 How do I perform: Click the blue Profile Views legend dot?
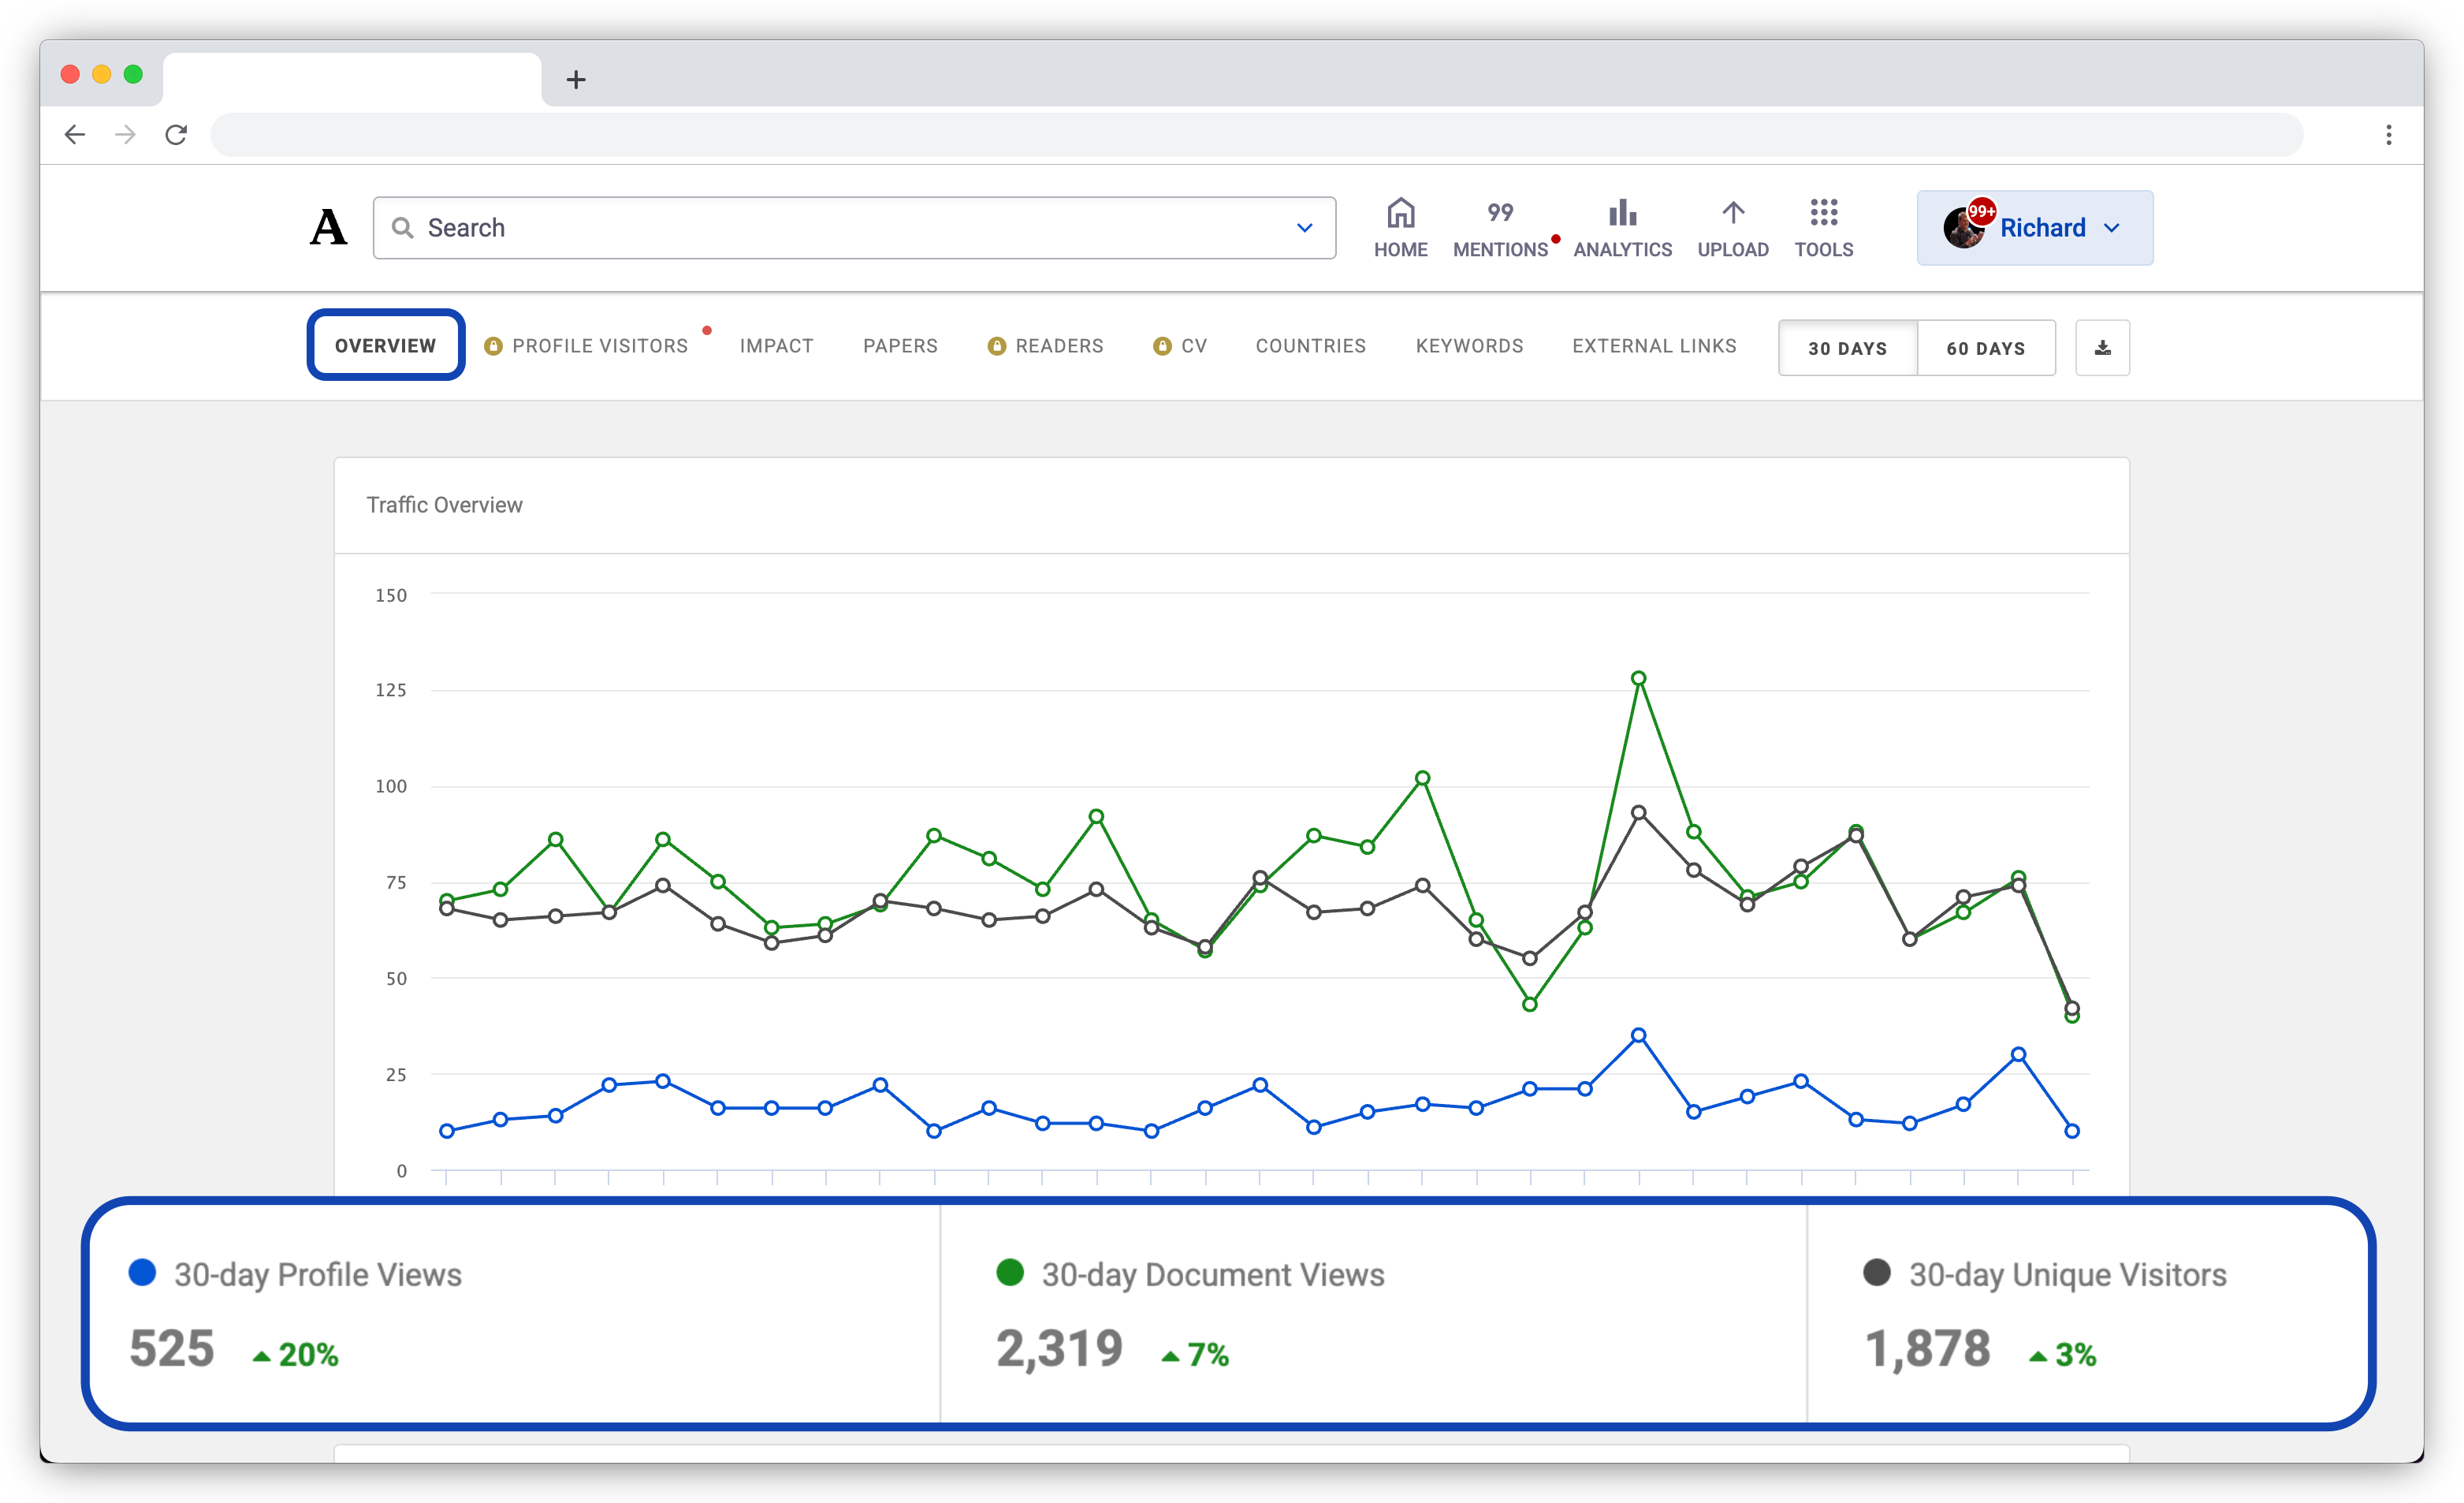[x=142, y=1272]
